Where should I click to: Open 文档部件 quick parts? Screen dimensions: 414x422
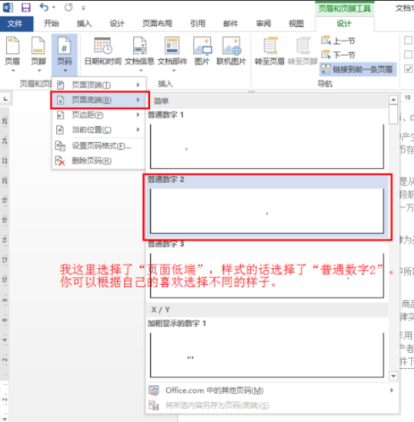point(172,55)
